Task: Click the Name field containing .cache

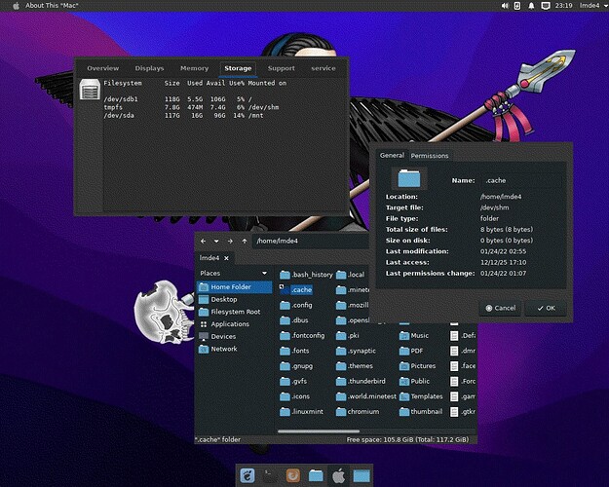Action: [x=522, y=180]
